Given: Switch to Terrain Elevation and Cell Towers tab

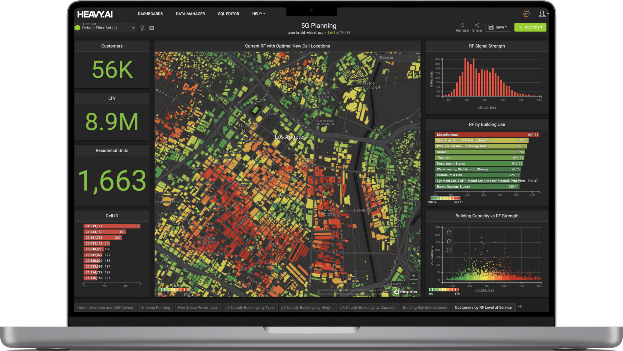Looking at the screenshot, I should coord(105,307).
